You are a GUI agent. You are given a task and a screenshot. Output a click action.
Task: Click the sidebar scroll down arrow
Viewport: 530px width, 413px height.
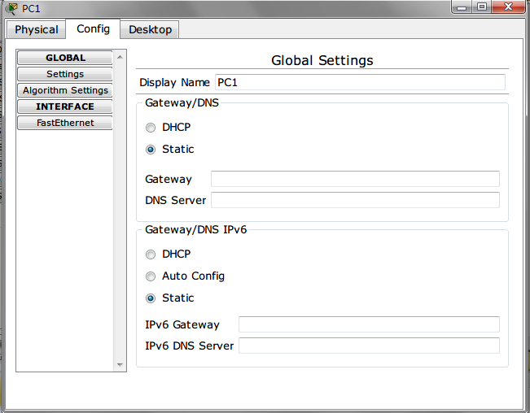(120, 364)
